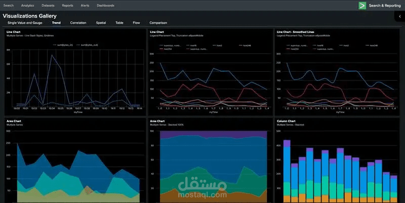Image resolution: width=405 pixels, height=203 pixels.
Task: Open Dashboards from navigation bar
Action: pyautogui.click(x=105, y=6)
